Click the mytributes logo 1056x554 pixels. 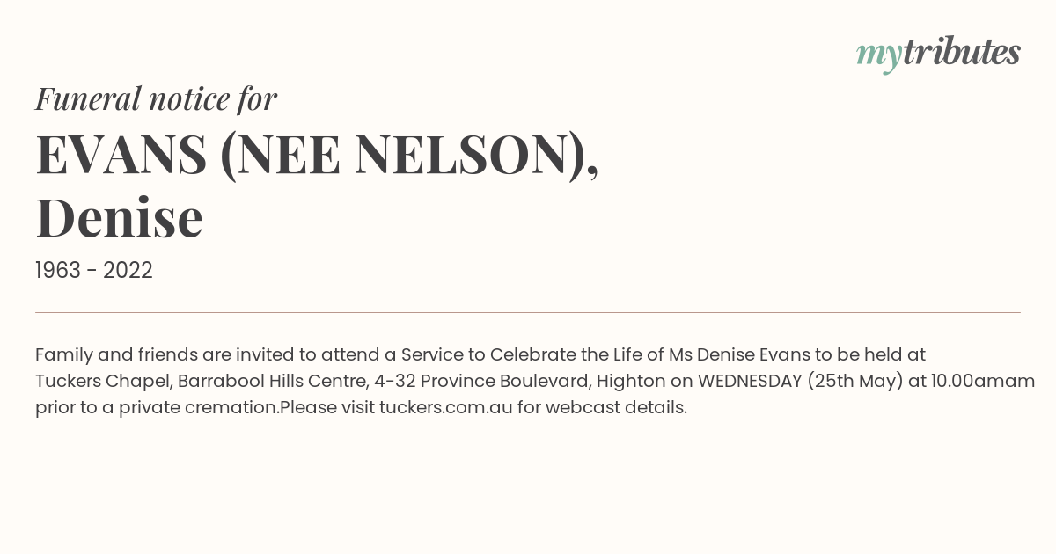tap(938, 54)
